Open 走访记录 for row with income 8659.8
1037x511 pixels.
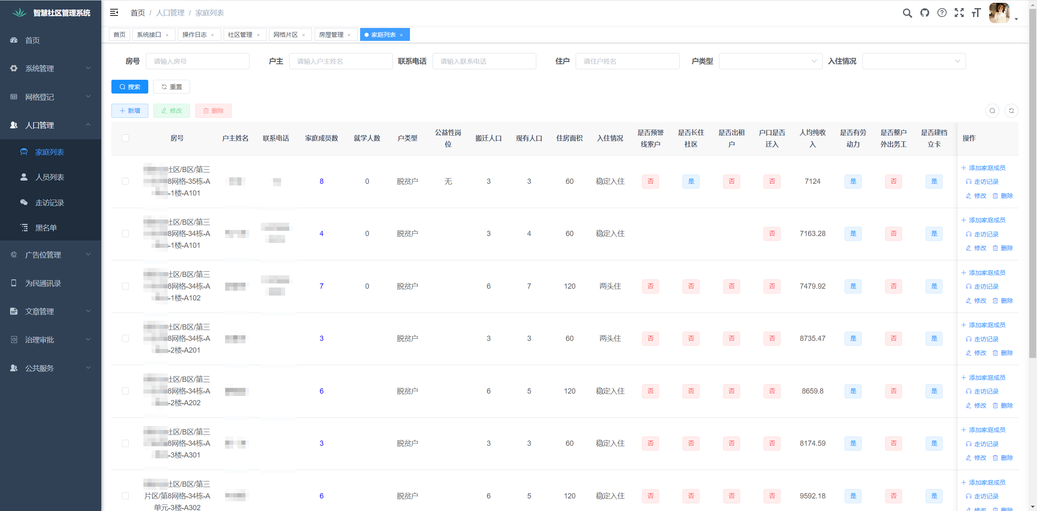click(982, 391)
